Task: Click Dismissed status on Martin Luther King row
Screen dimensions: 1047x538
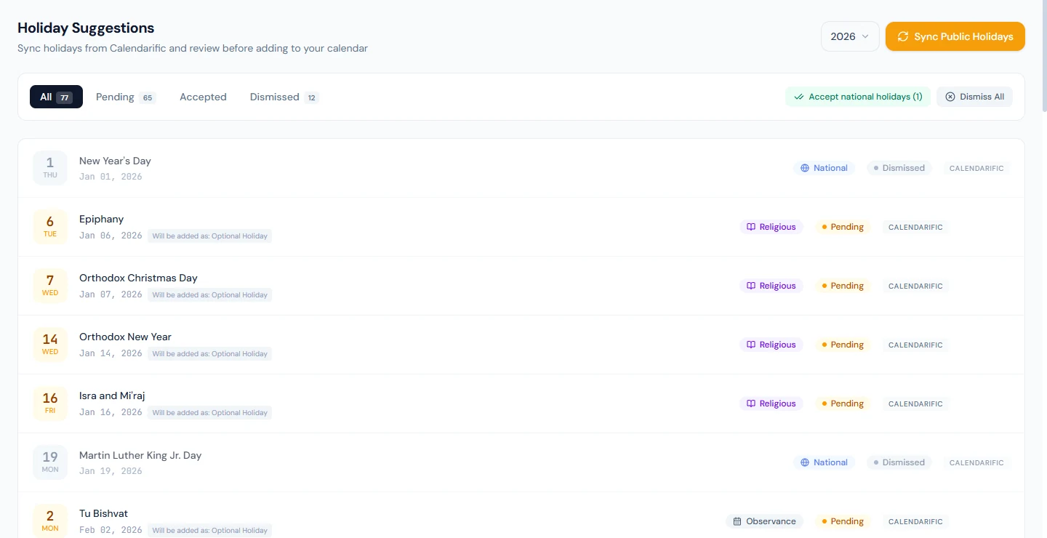Action: [899, 462]
